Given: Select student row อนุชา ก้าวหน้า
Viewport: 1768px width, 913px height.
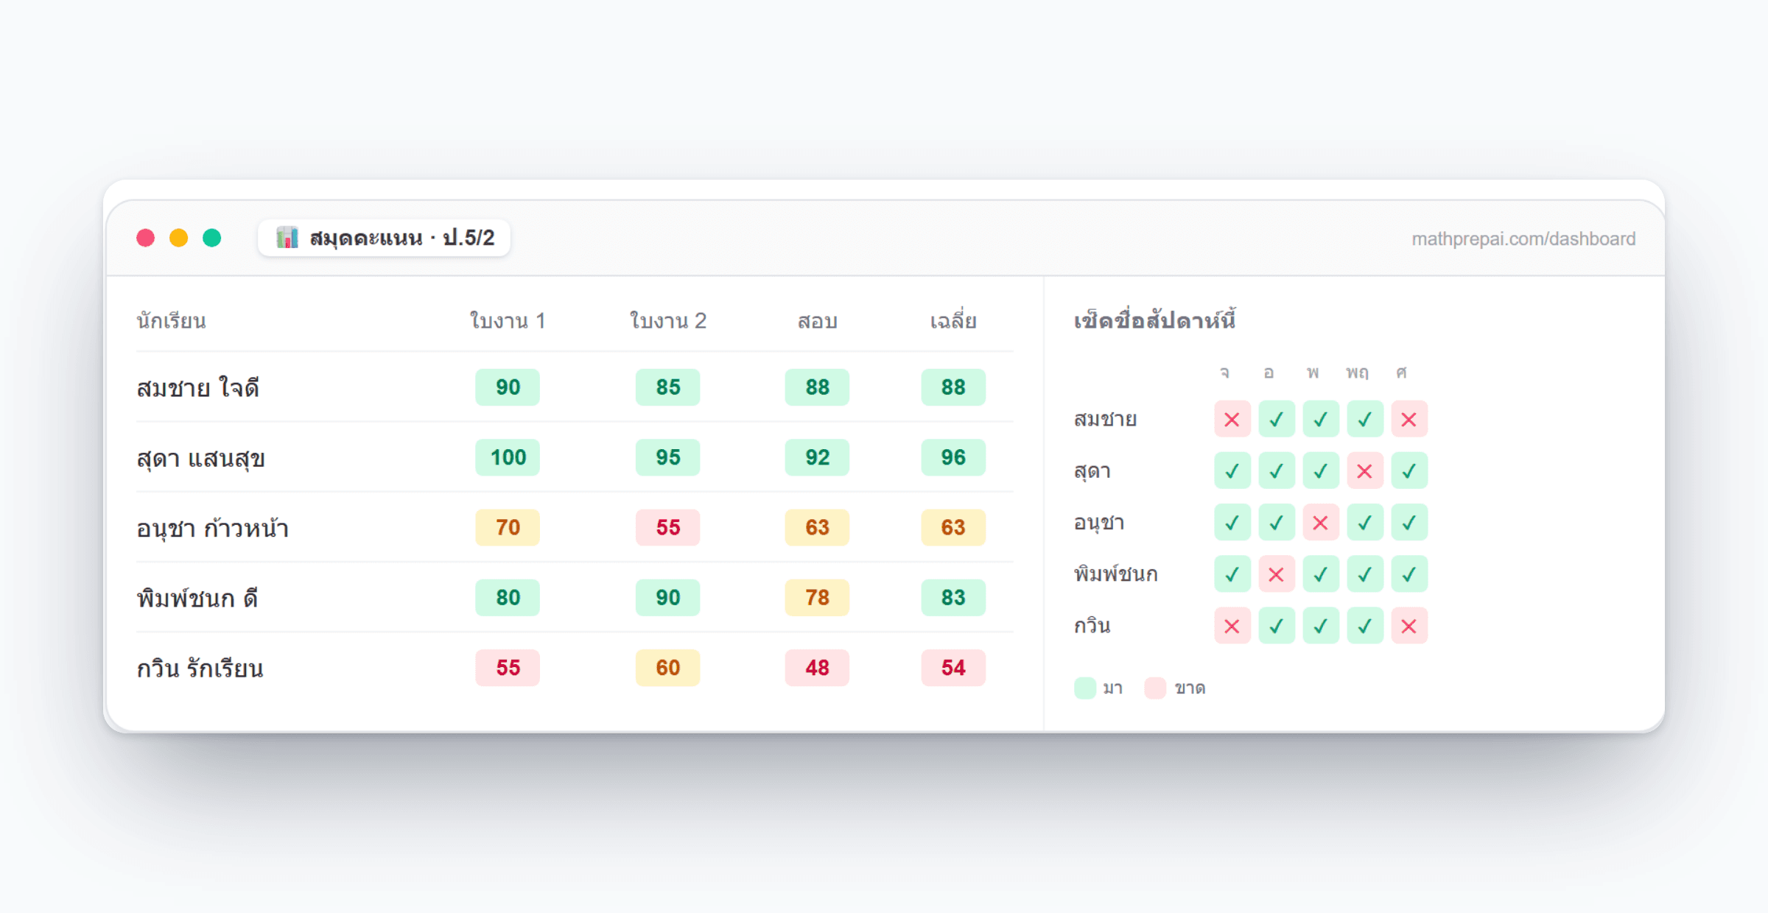Looking at the screenshot, I should coord(575,527).
